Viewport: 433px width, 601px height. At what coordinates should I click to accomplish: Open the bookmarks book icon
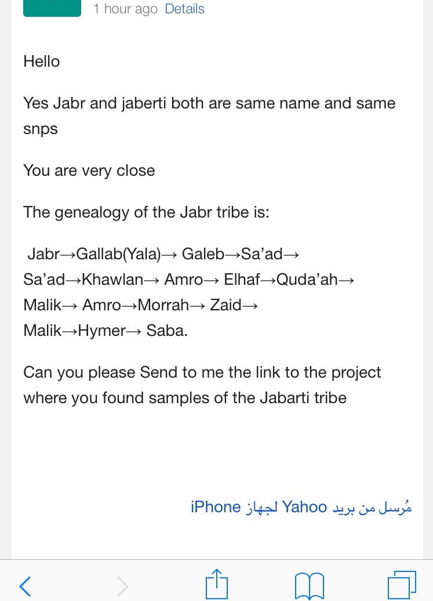(310, 586)
